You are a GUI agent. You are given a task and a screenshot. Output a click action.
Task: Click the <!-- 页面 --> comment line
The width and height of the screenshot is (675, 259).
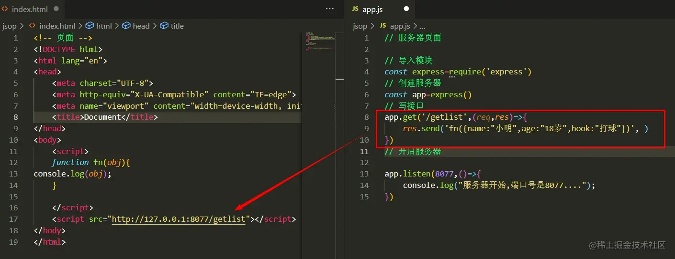[x=63, y=38]
